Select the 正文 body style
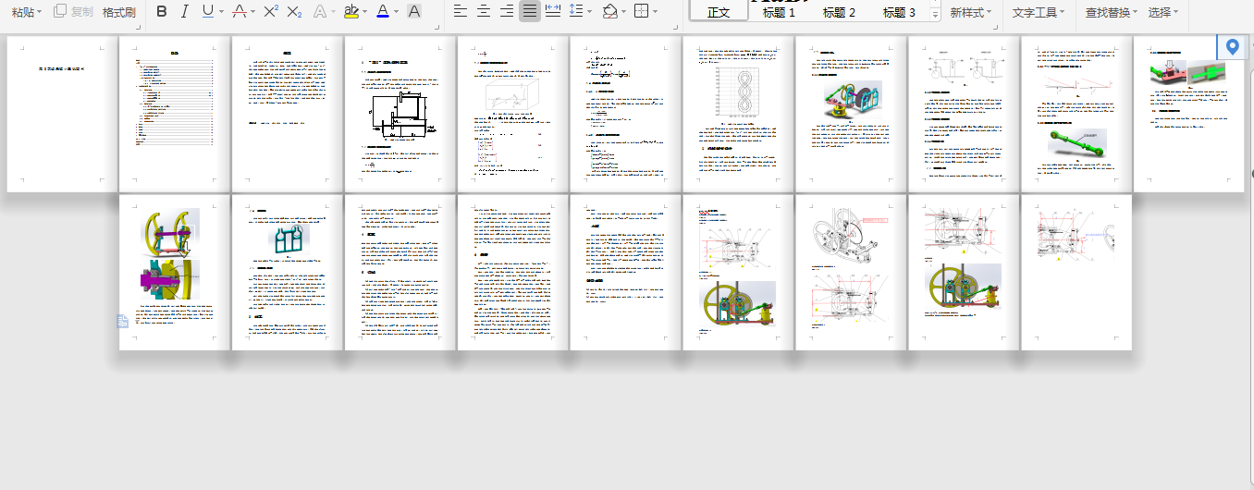Viewport: 1254px width, 490px height. [x=719, y=12]
